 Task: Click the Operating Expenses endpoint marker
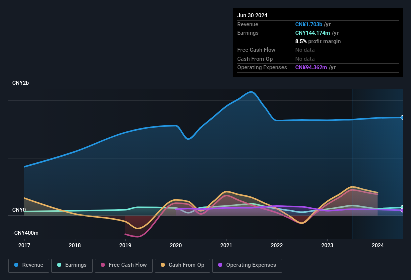(x=402, y=210)
